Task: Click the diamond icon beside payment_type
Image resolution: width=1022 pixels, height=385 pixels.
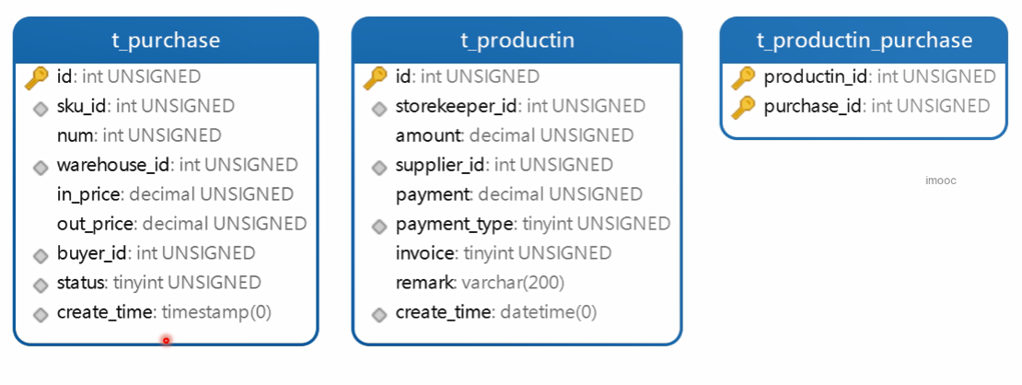Action: [378, 226]
